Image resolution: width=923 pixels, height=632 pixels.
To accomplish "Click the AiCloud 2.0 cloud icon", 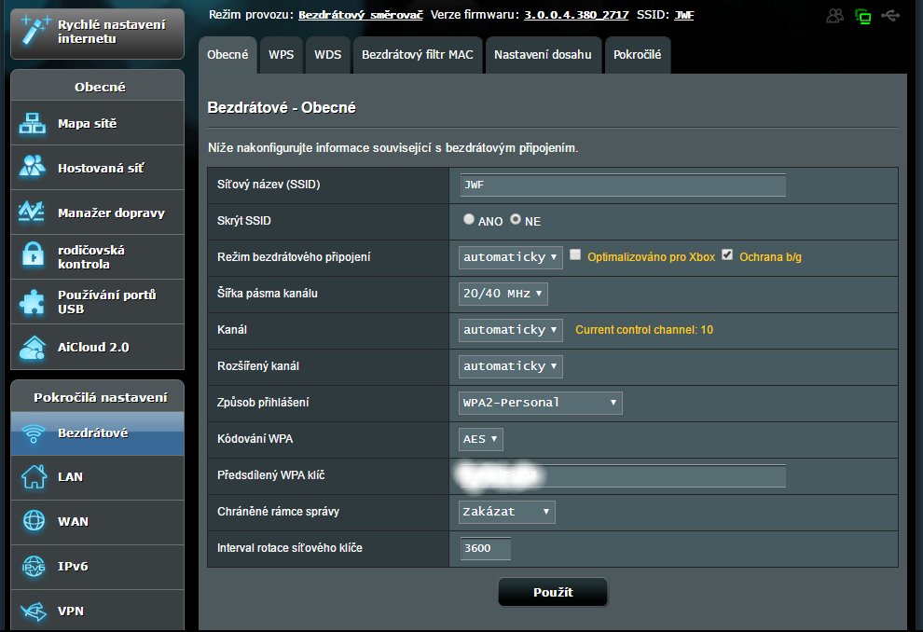I will click(x=33, y=347).
